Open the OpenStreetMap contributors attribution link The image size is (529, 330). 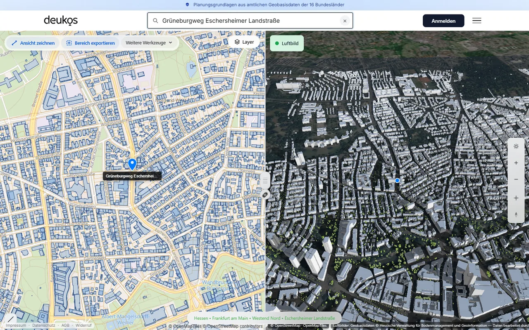(232, 326)
